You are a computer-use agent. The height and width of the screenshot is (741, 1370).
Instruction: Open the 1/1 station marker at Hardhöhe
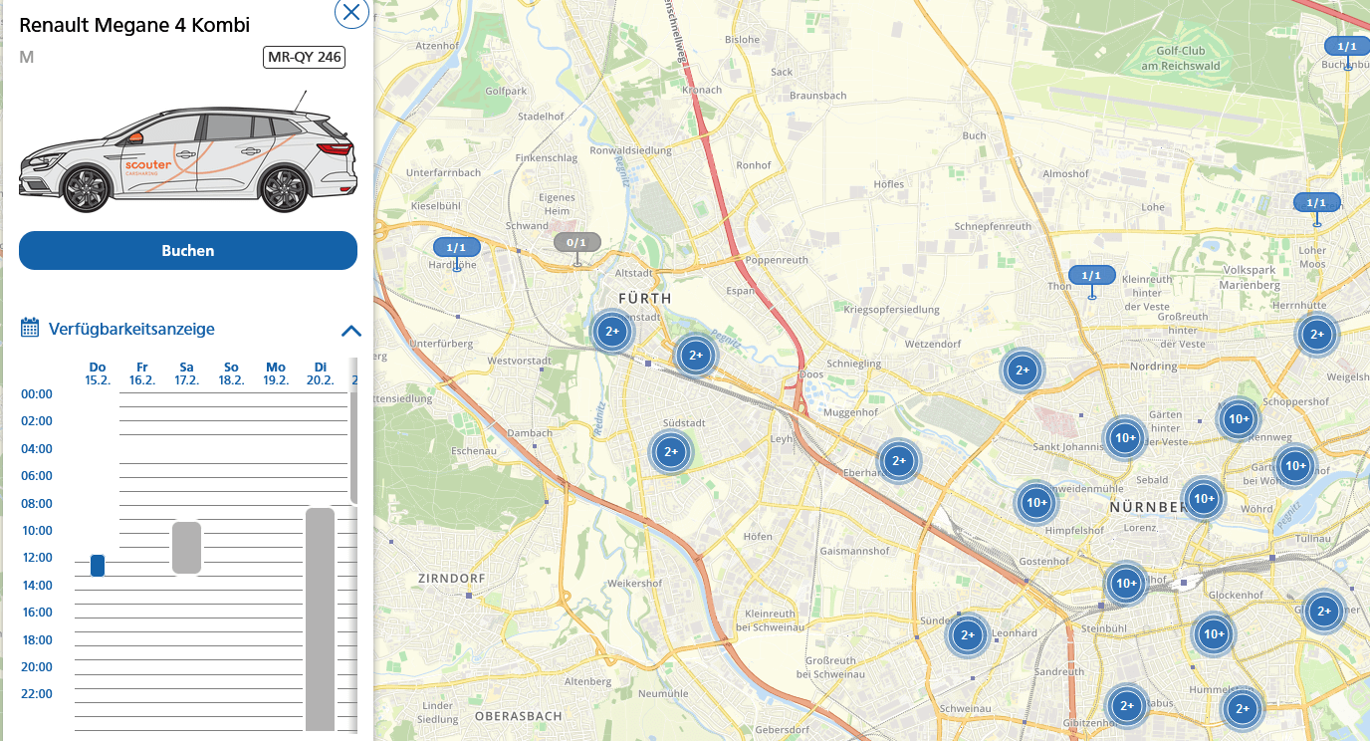[456, 248]
